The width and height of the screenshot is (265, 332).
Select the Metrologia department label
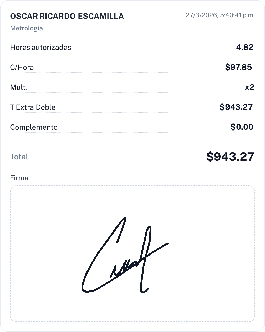coord(26,28)
